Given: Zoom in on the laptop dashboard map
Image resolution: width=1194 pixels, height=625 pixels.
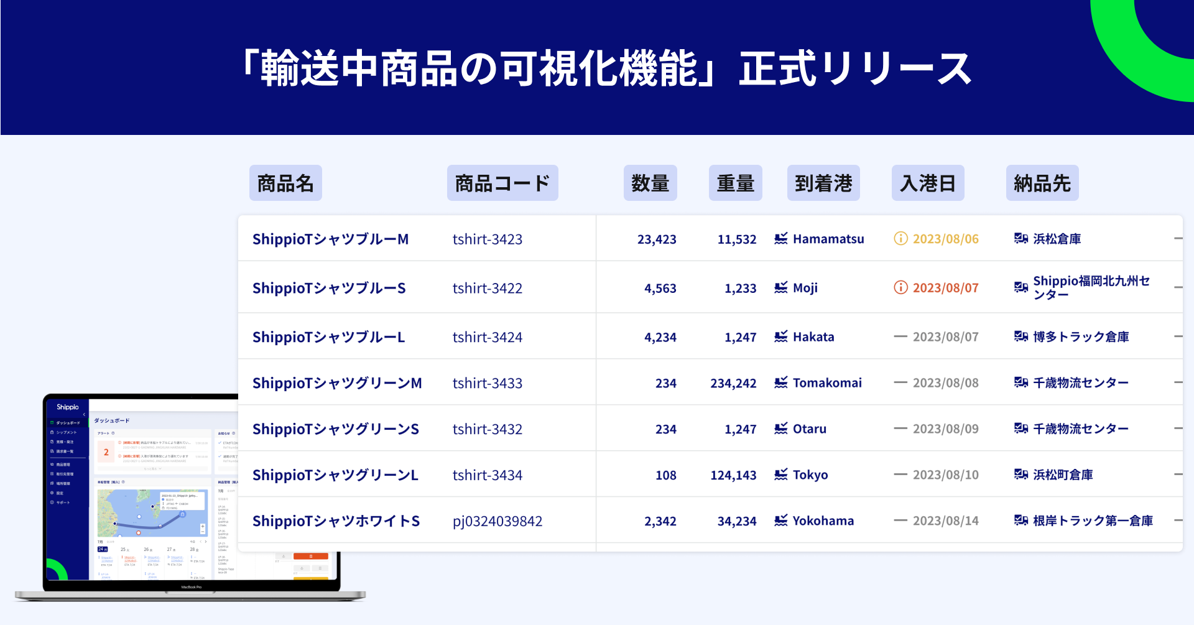Looking at the screenshot, I should coord(203,526).
